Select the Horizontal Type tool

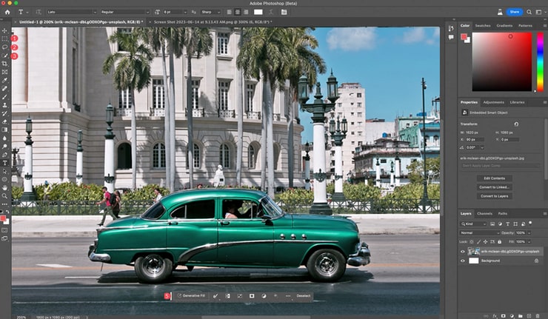tap(4, 162)
